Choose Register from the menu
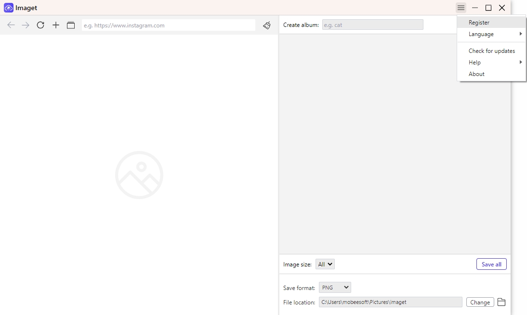This screenshot has width=527, height=315. click(x=491, y=23)
